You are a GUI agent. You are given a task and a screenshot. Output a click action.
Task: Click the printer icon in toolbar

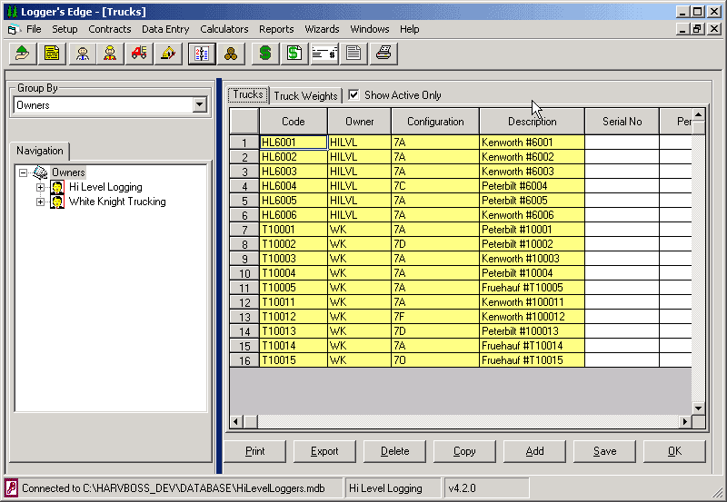point(383,54)
